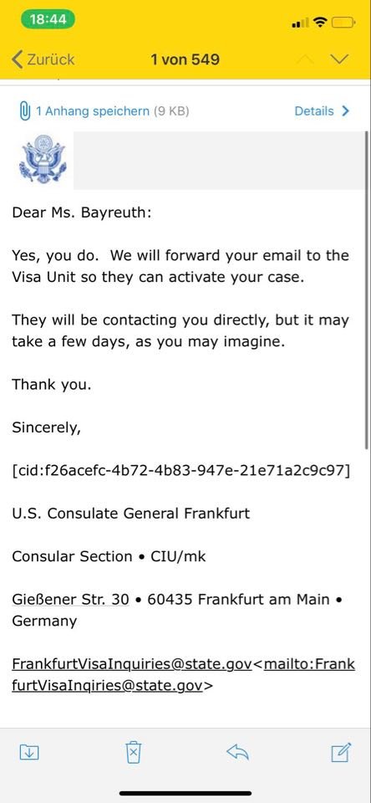This screenshot has width=371, height=803.
Task: Tap the mailto:FrankfurtVisaInqiries link
Action: 184,675
